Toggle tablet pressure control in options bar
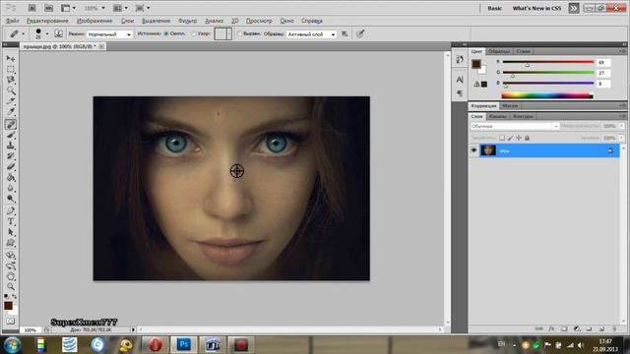This screenshot has height=354, width=630. pyautogui.click(x=360, y=33)
